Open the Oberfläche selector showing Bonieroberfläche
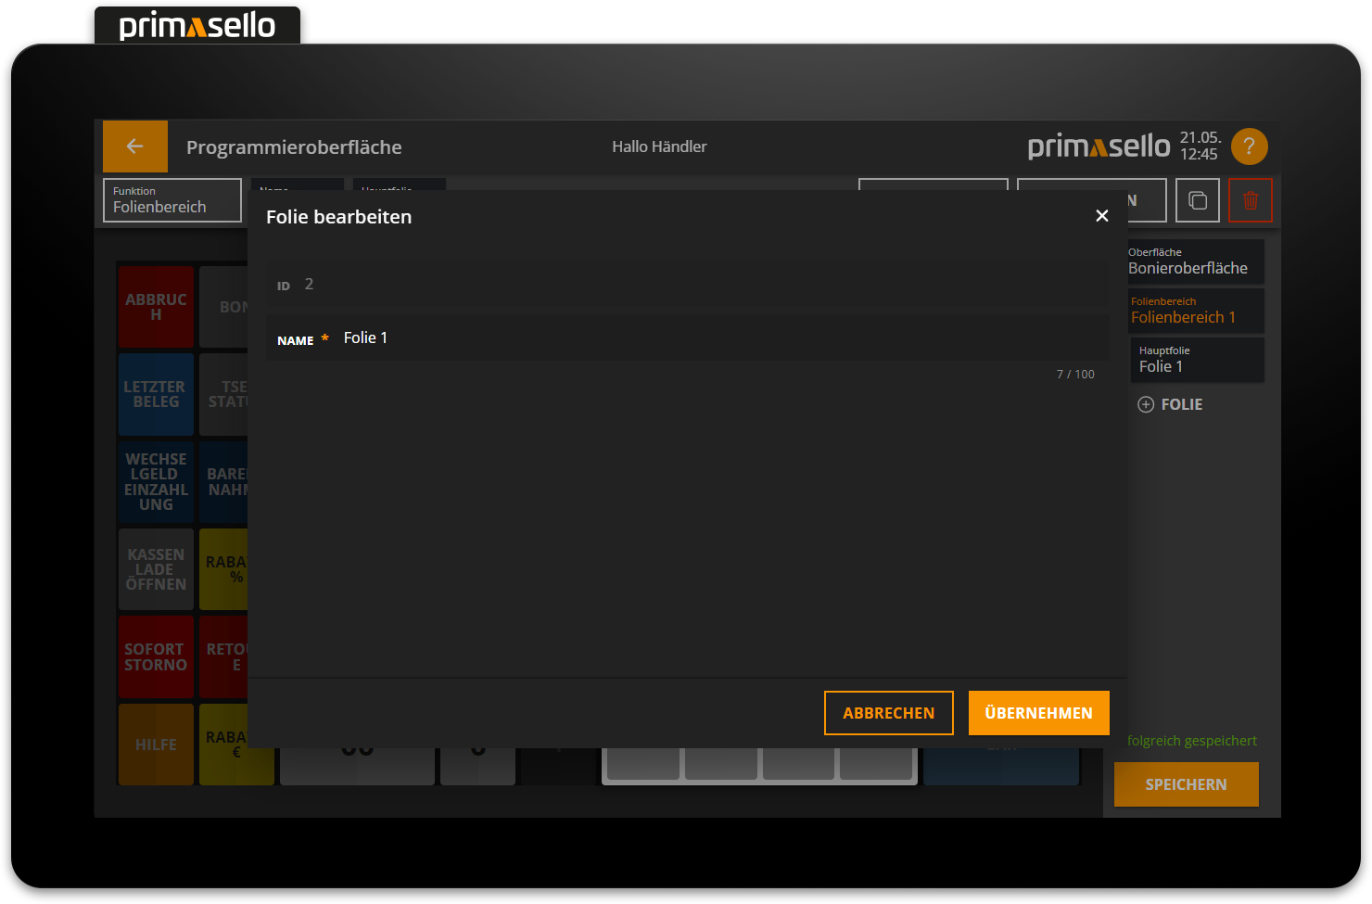This screenshot has width=1372, height=904. pos(1196,261)
